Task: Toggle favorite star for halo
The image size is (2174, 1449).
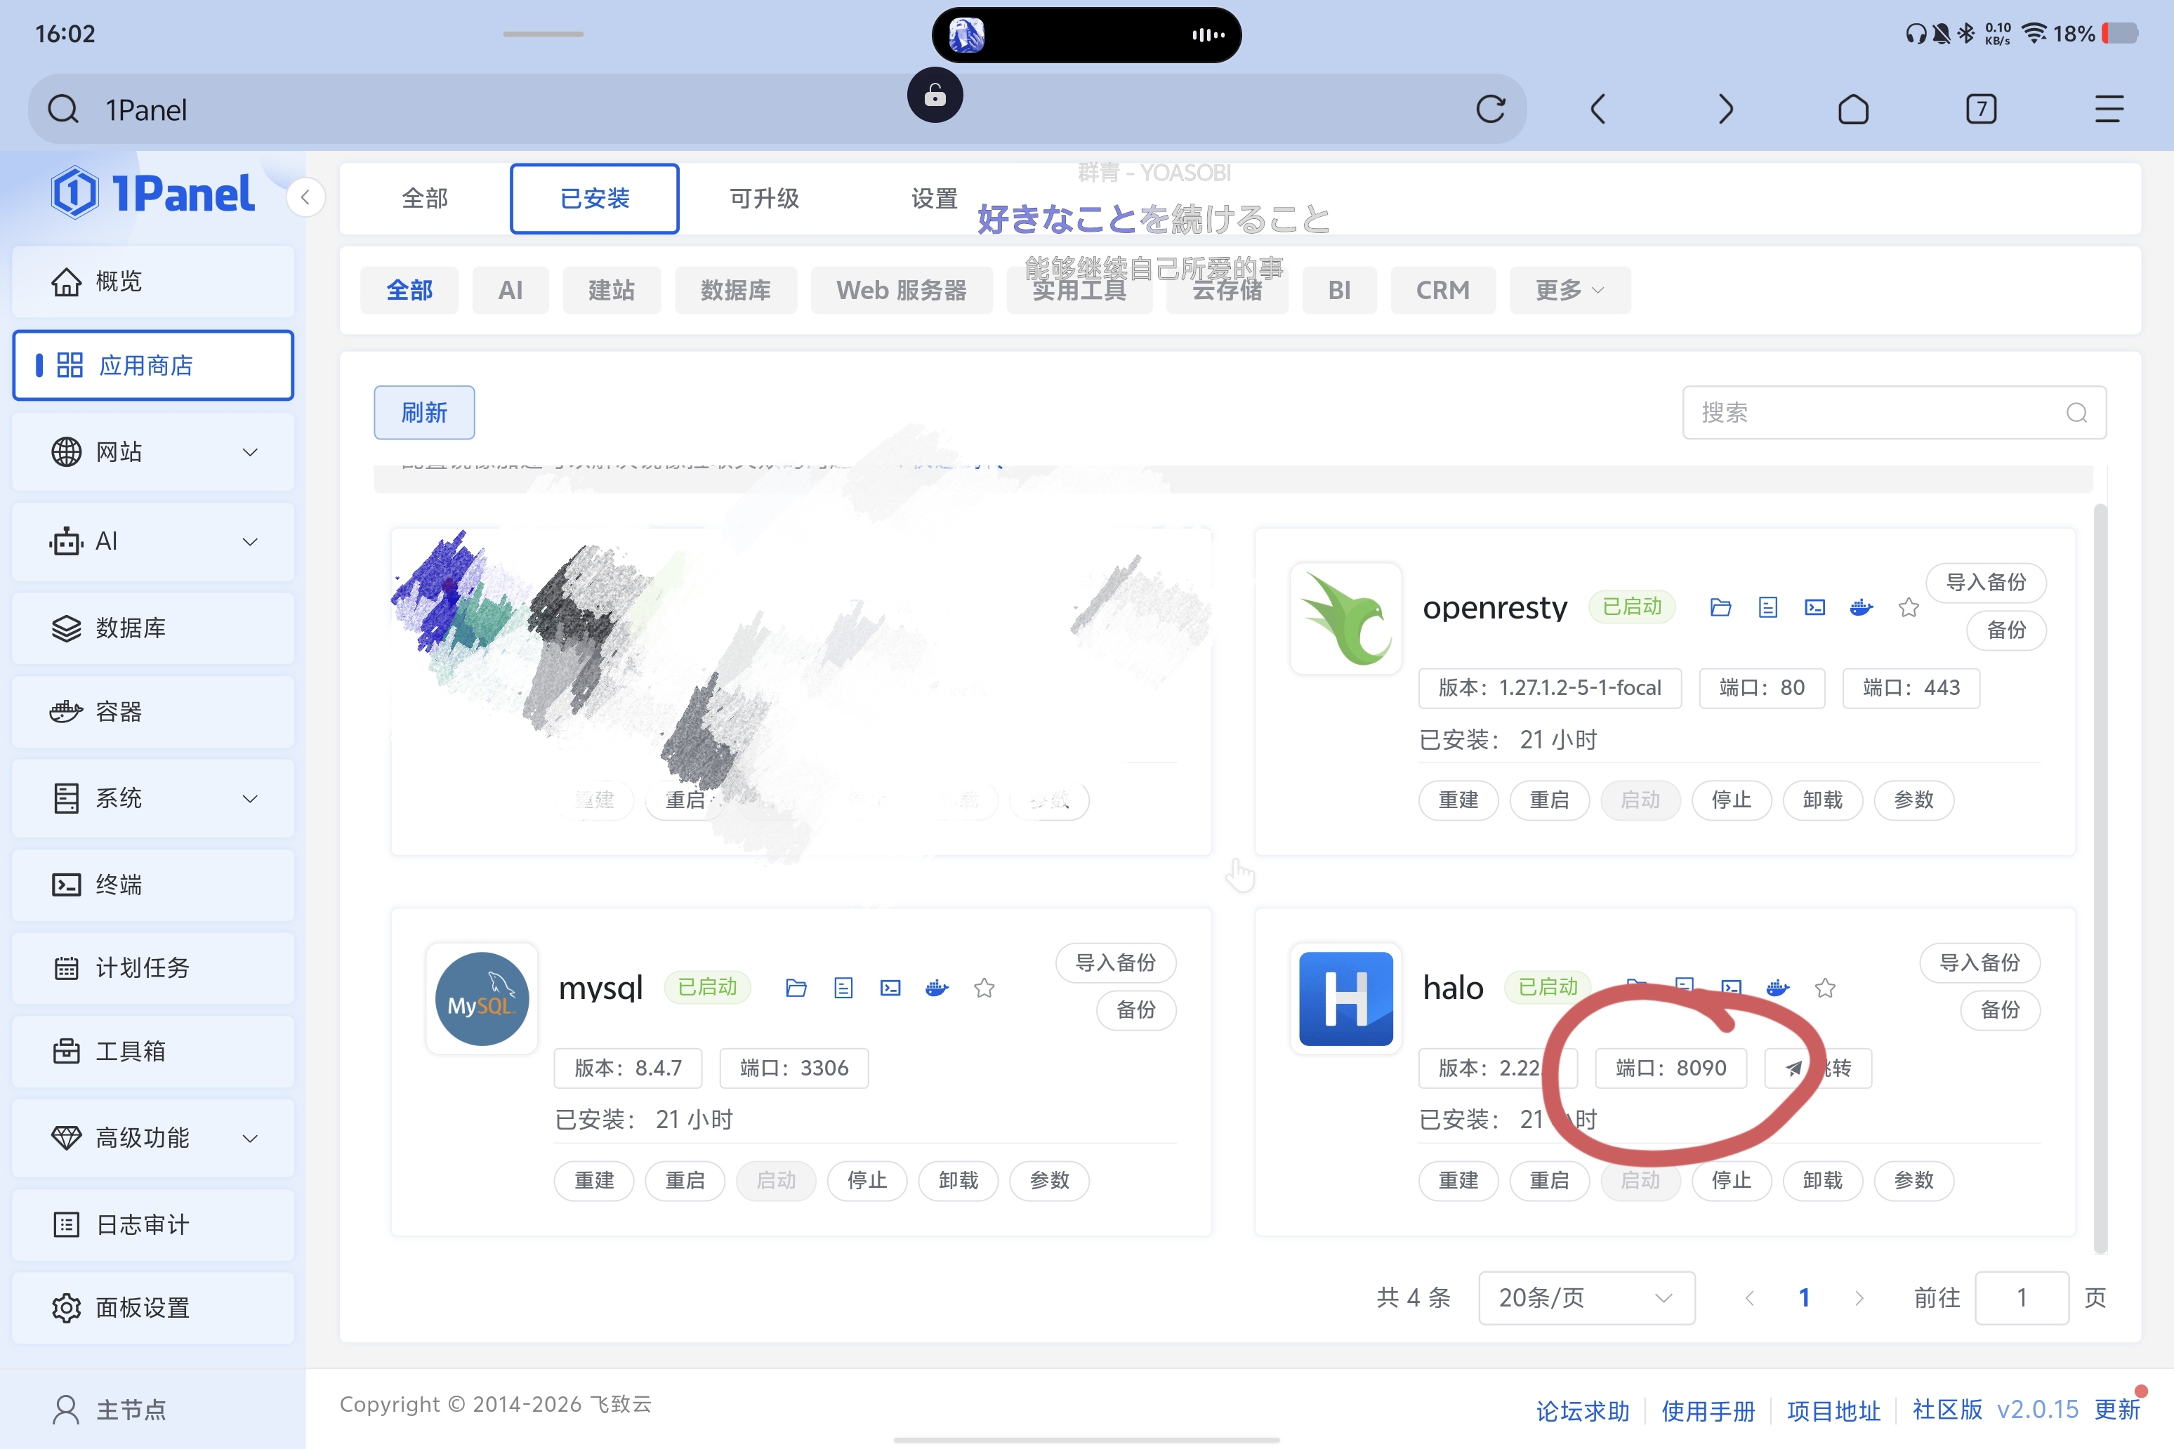Action: pyautogui.click(x=1824, y=988)
